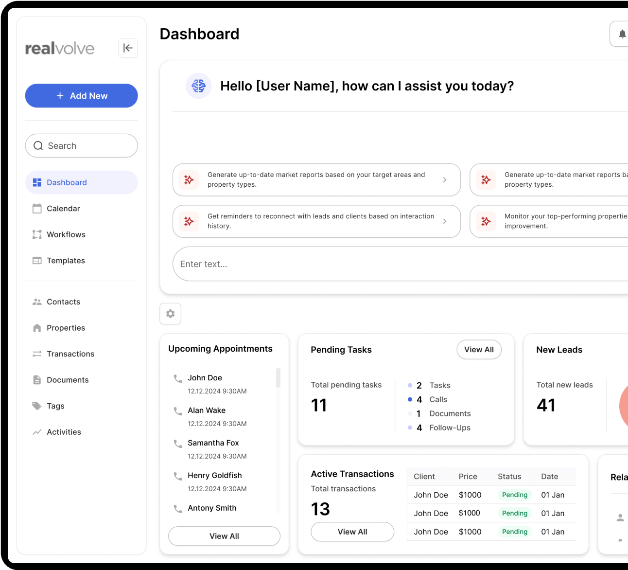Click phone icon beside Antony Smith
The image size is (628, 570).
[x=178, y=508]
